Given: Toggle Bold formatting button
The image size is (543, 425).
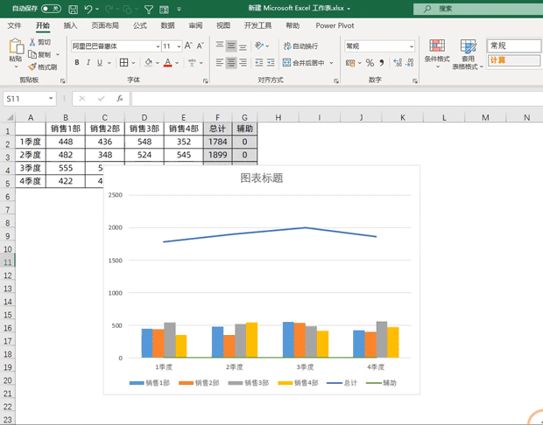Looking at the screenshot, I should pos(77,63).
